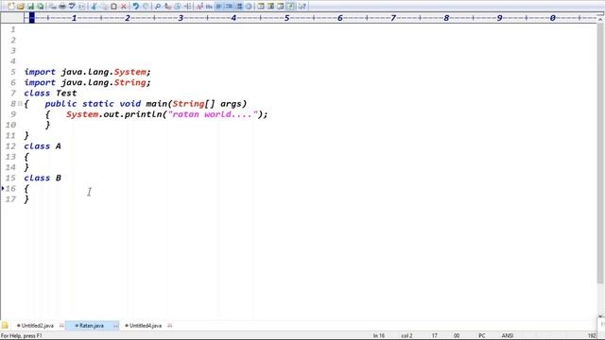
Task: Place cursor on the "class A" line
Action: [43, 146]
